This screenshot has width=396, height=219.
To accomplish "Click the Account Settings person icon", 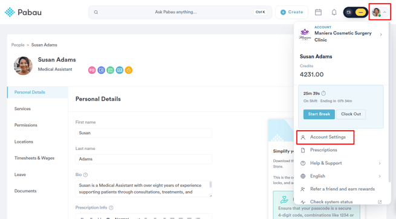I will coord(303,137).
